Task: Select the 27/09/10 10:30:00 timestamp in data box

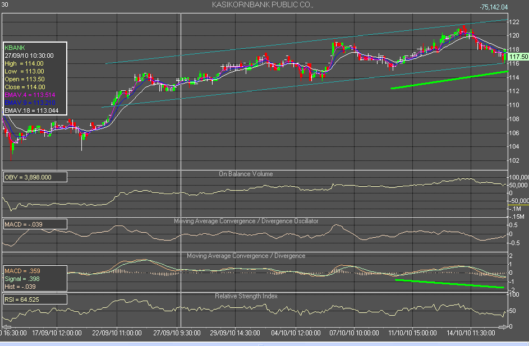Action: click(29, 56)
